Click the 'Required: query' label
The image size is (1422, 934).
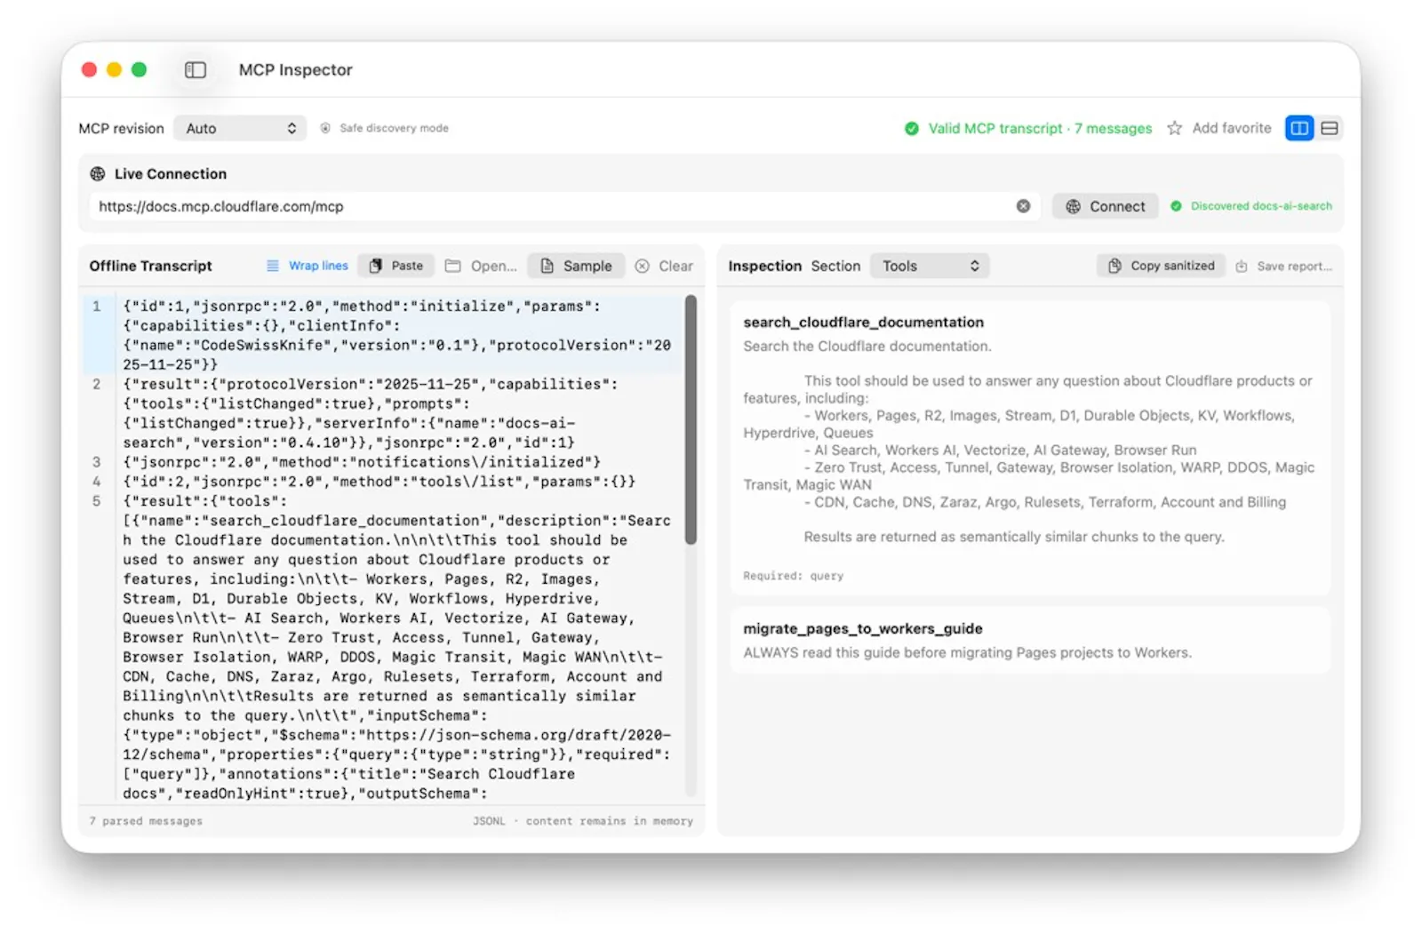point(793,577)
